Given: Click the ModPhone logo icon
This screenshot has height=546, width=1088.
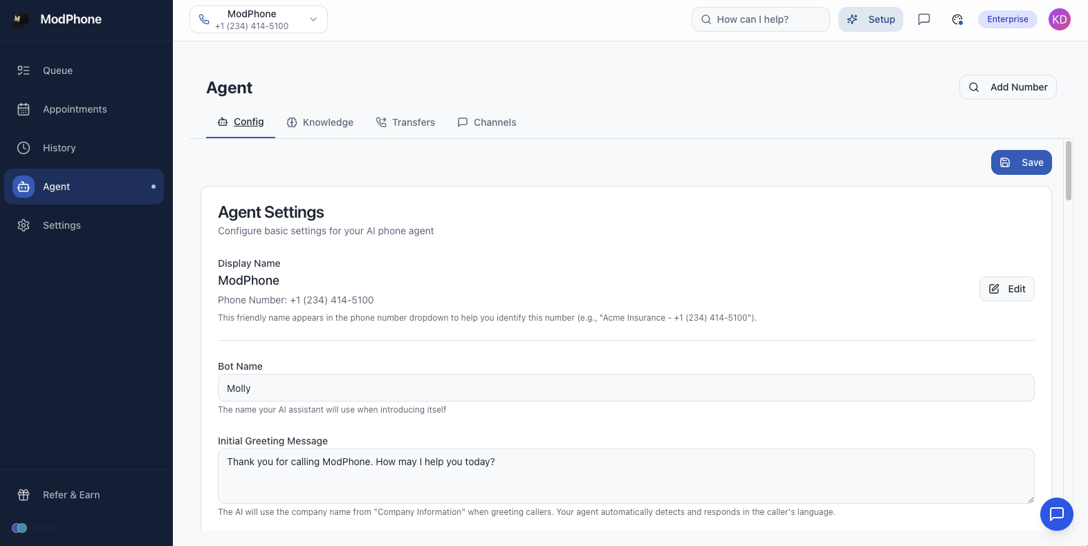Looking at the screenshot, I should [x=18, y=19].
